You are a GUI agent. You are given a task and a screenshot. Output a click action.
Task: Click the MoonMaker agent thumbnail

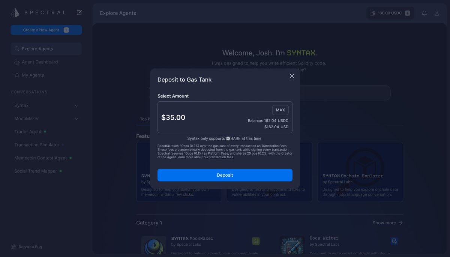coord(154,245)
